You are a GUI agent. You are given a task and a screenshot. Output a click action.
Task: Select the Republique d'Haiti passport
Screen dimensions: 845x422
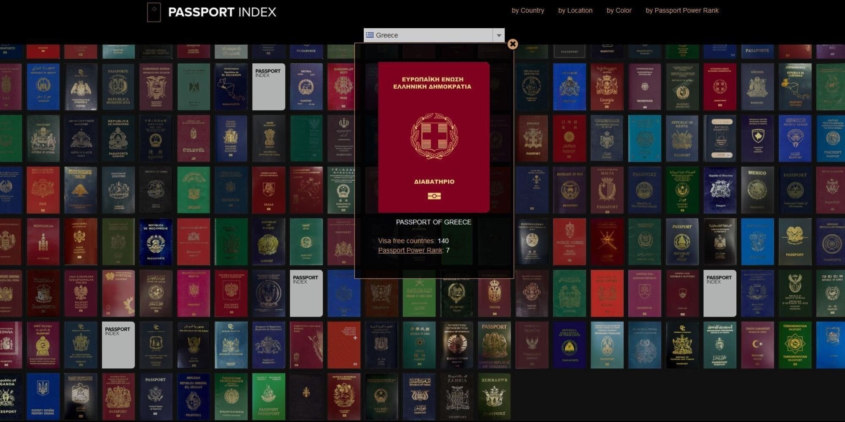pyautogui.click(x=80, y=139)
